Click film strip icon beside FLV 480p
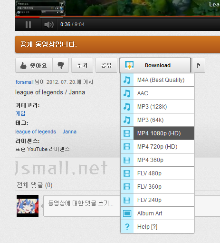 pyautogui.click(x=127, y=173)
